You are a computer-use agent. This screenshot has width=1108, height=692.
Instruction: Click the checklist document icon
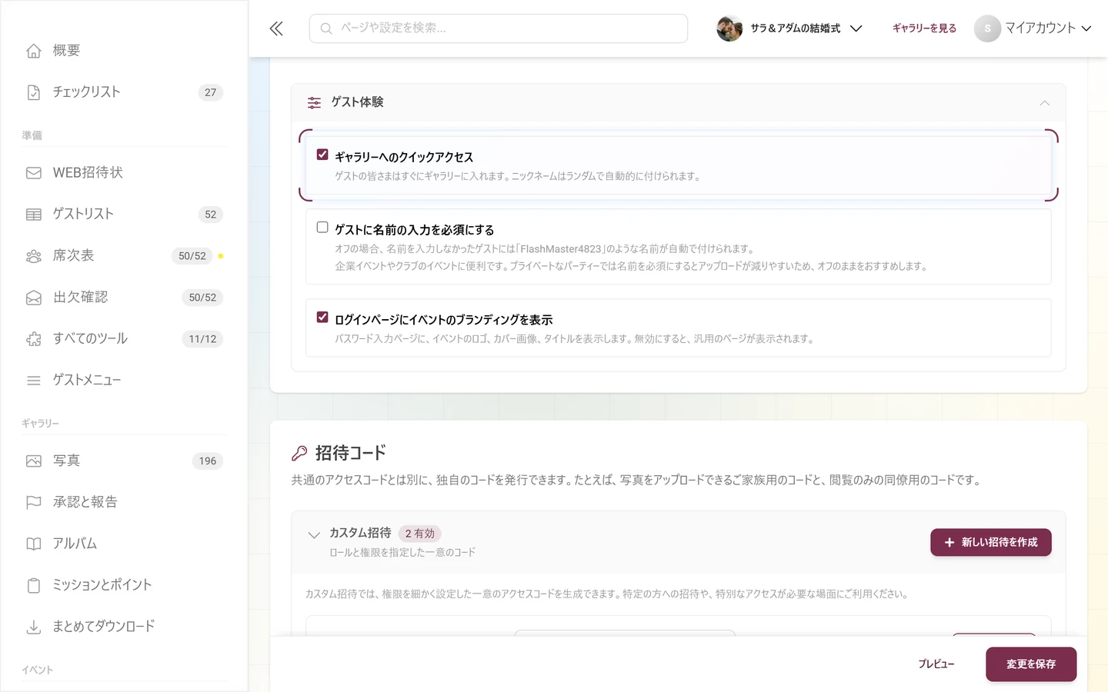point(34,92)
